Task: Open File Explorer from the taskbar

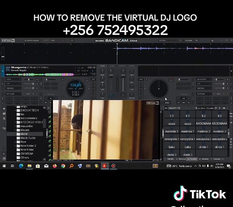Action: point(30,166)
